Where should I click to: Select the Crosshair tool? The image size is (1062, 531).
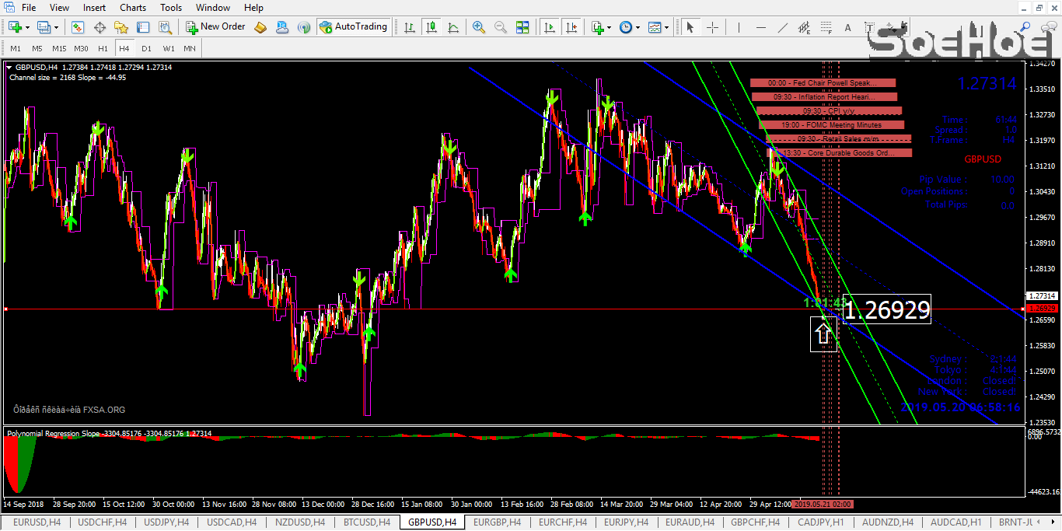[x=714, y=26]
